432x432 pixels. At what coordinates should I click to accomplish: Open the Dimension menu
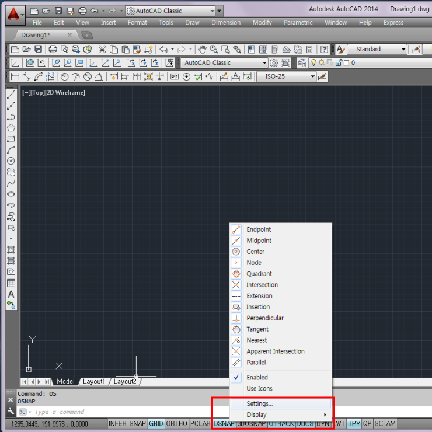coord(226,23)
